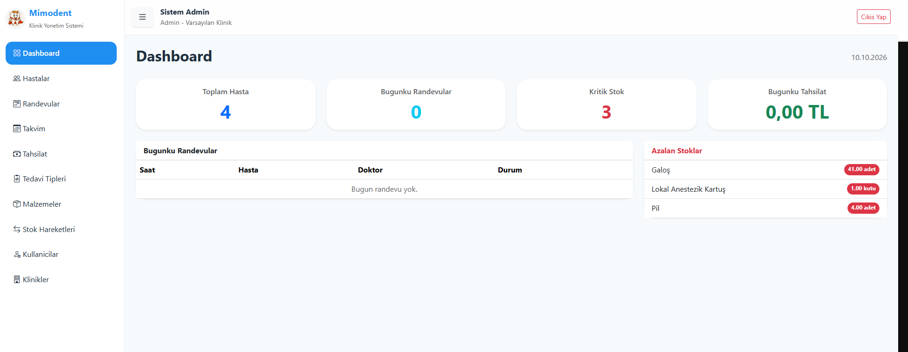Click the Mimodent brand title

50,13
